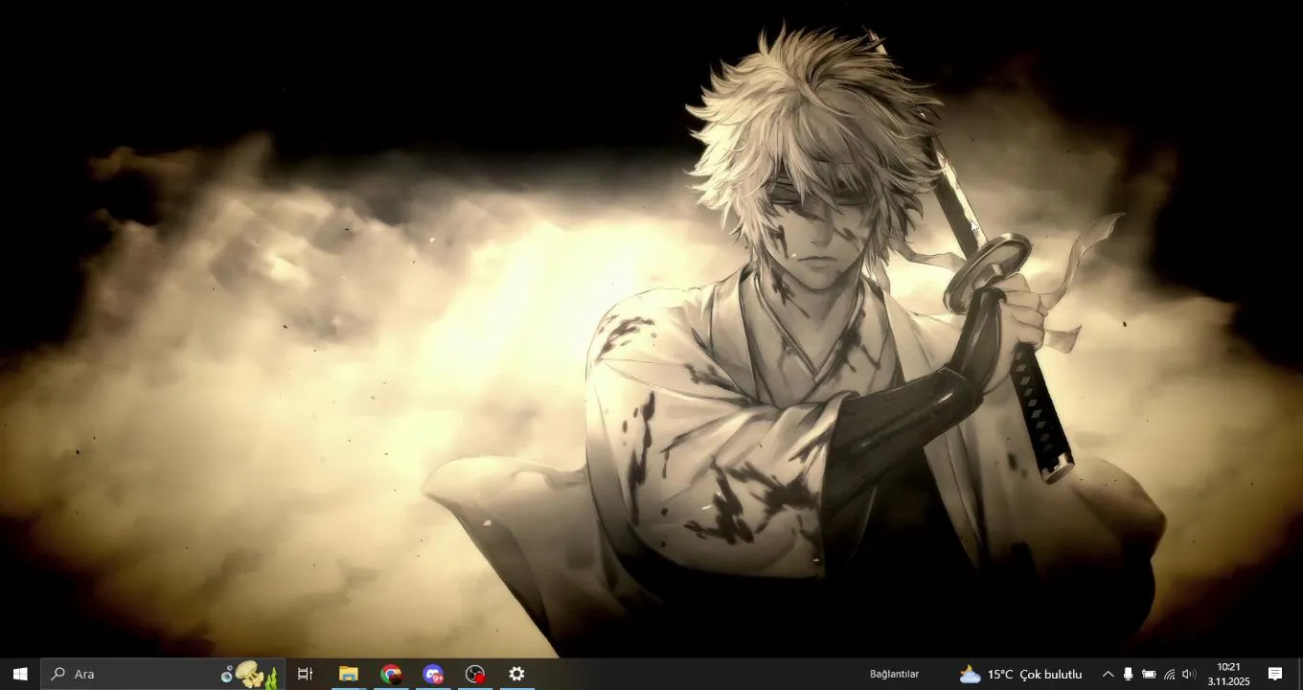This screenshot has width=1303, height=690.
Task: Open the Settings gear app
Action: point(517,674)
